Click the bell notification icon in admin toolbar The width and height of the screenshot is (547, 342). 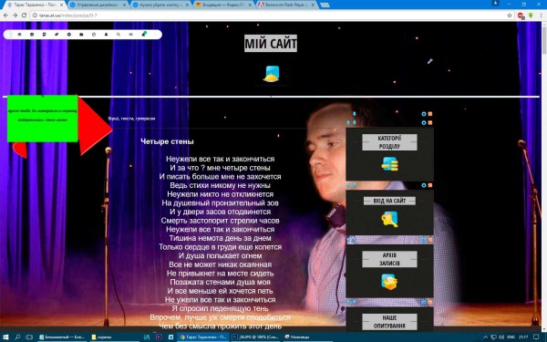106,35
